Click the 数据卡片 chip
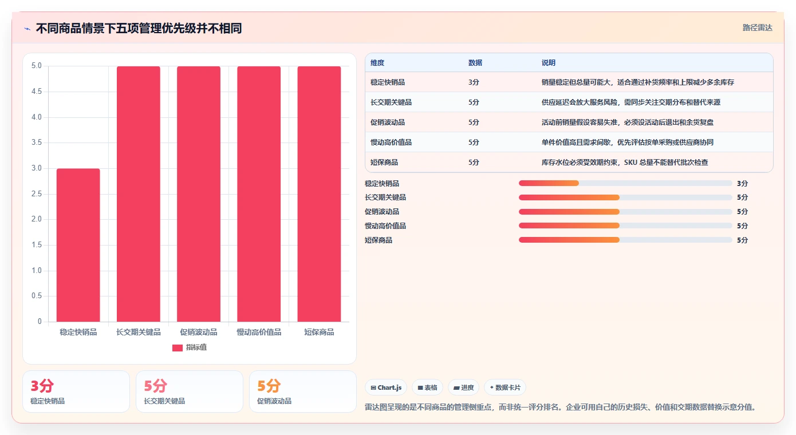Viewport: 796px width, 435px height. [x=505, y=387]
